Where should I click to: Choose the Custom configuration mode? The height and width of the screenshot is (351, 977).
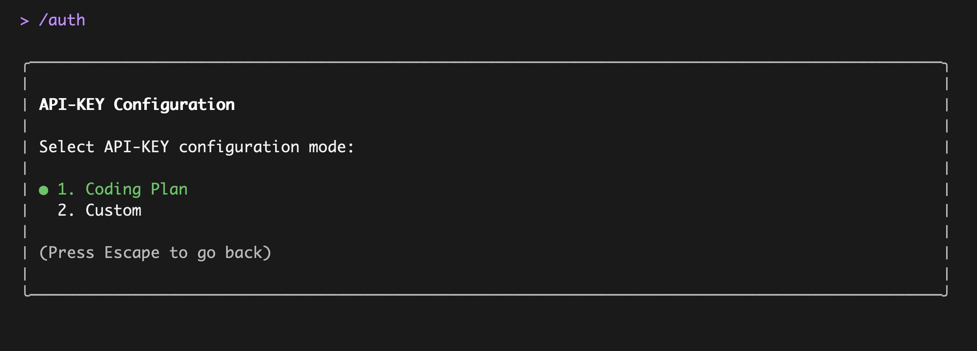click(113, 211)
